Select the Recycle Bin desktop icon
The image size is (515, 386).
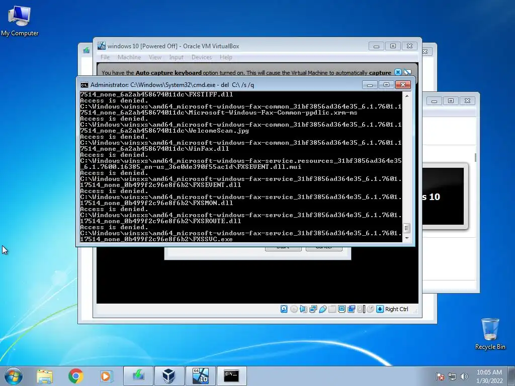[x=490, y=334]
